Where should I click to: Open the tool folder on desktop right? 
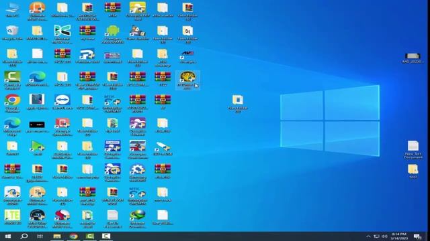point(413,171)
